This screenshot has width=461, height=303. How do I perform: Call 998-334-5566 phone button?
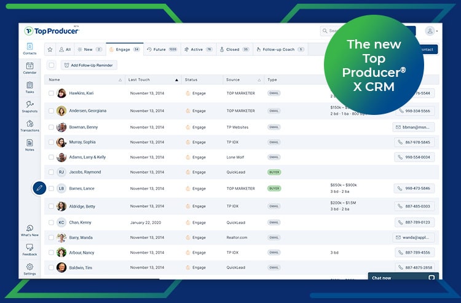pos(415,111)
